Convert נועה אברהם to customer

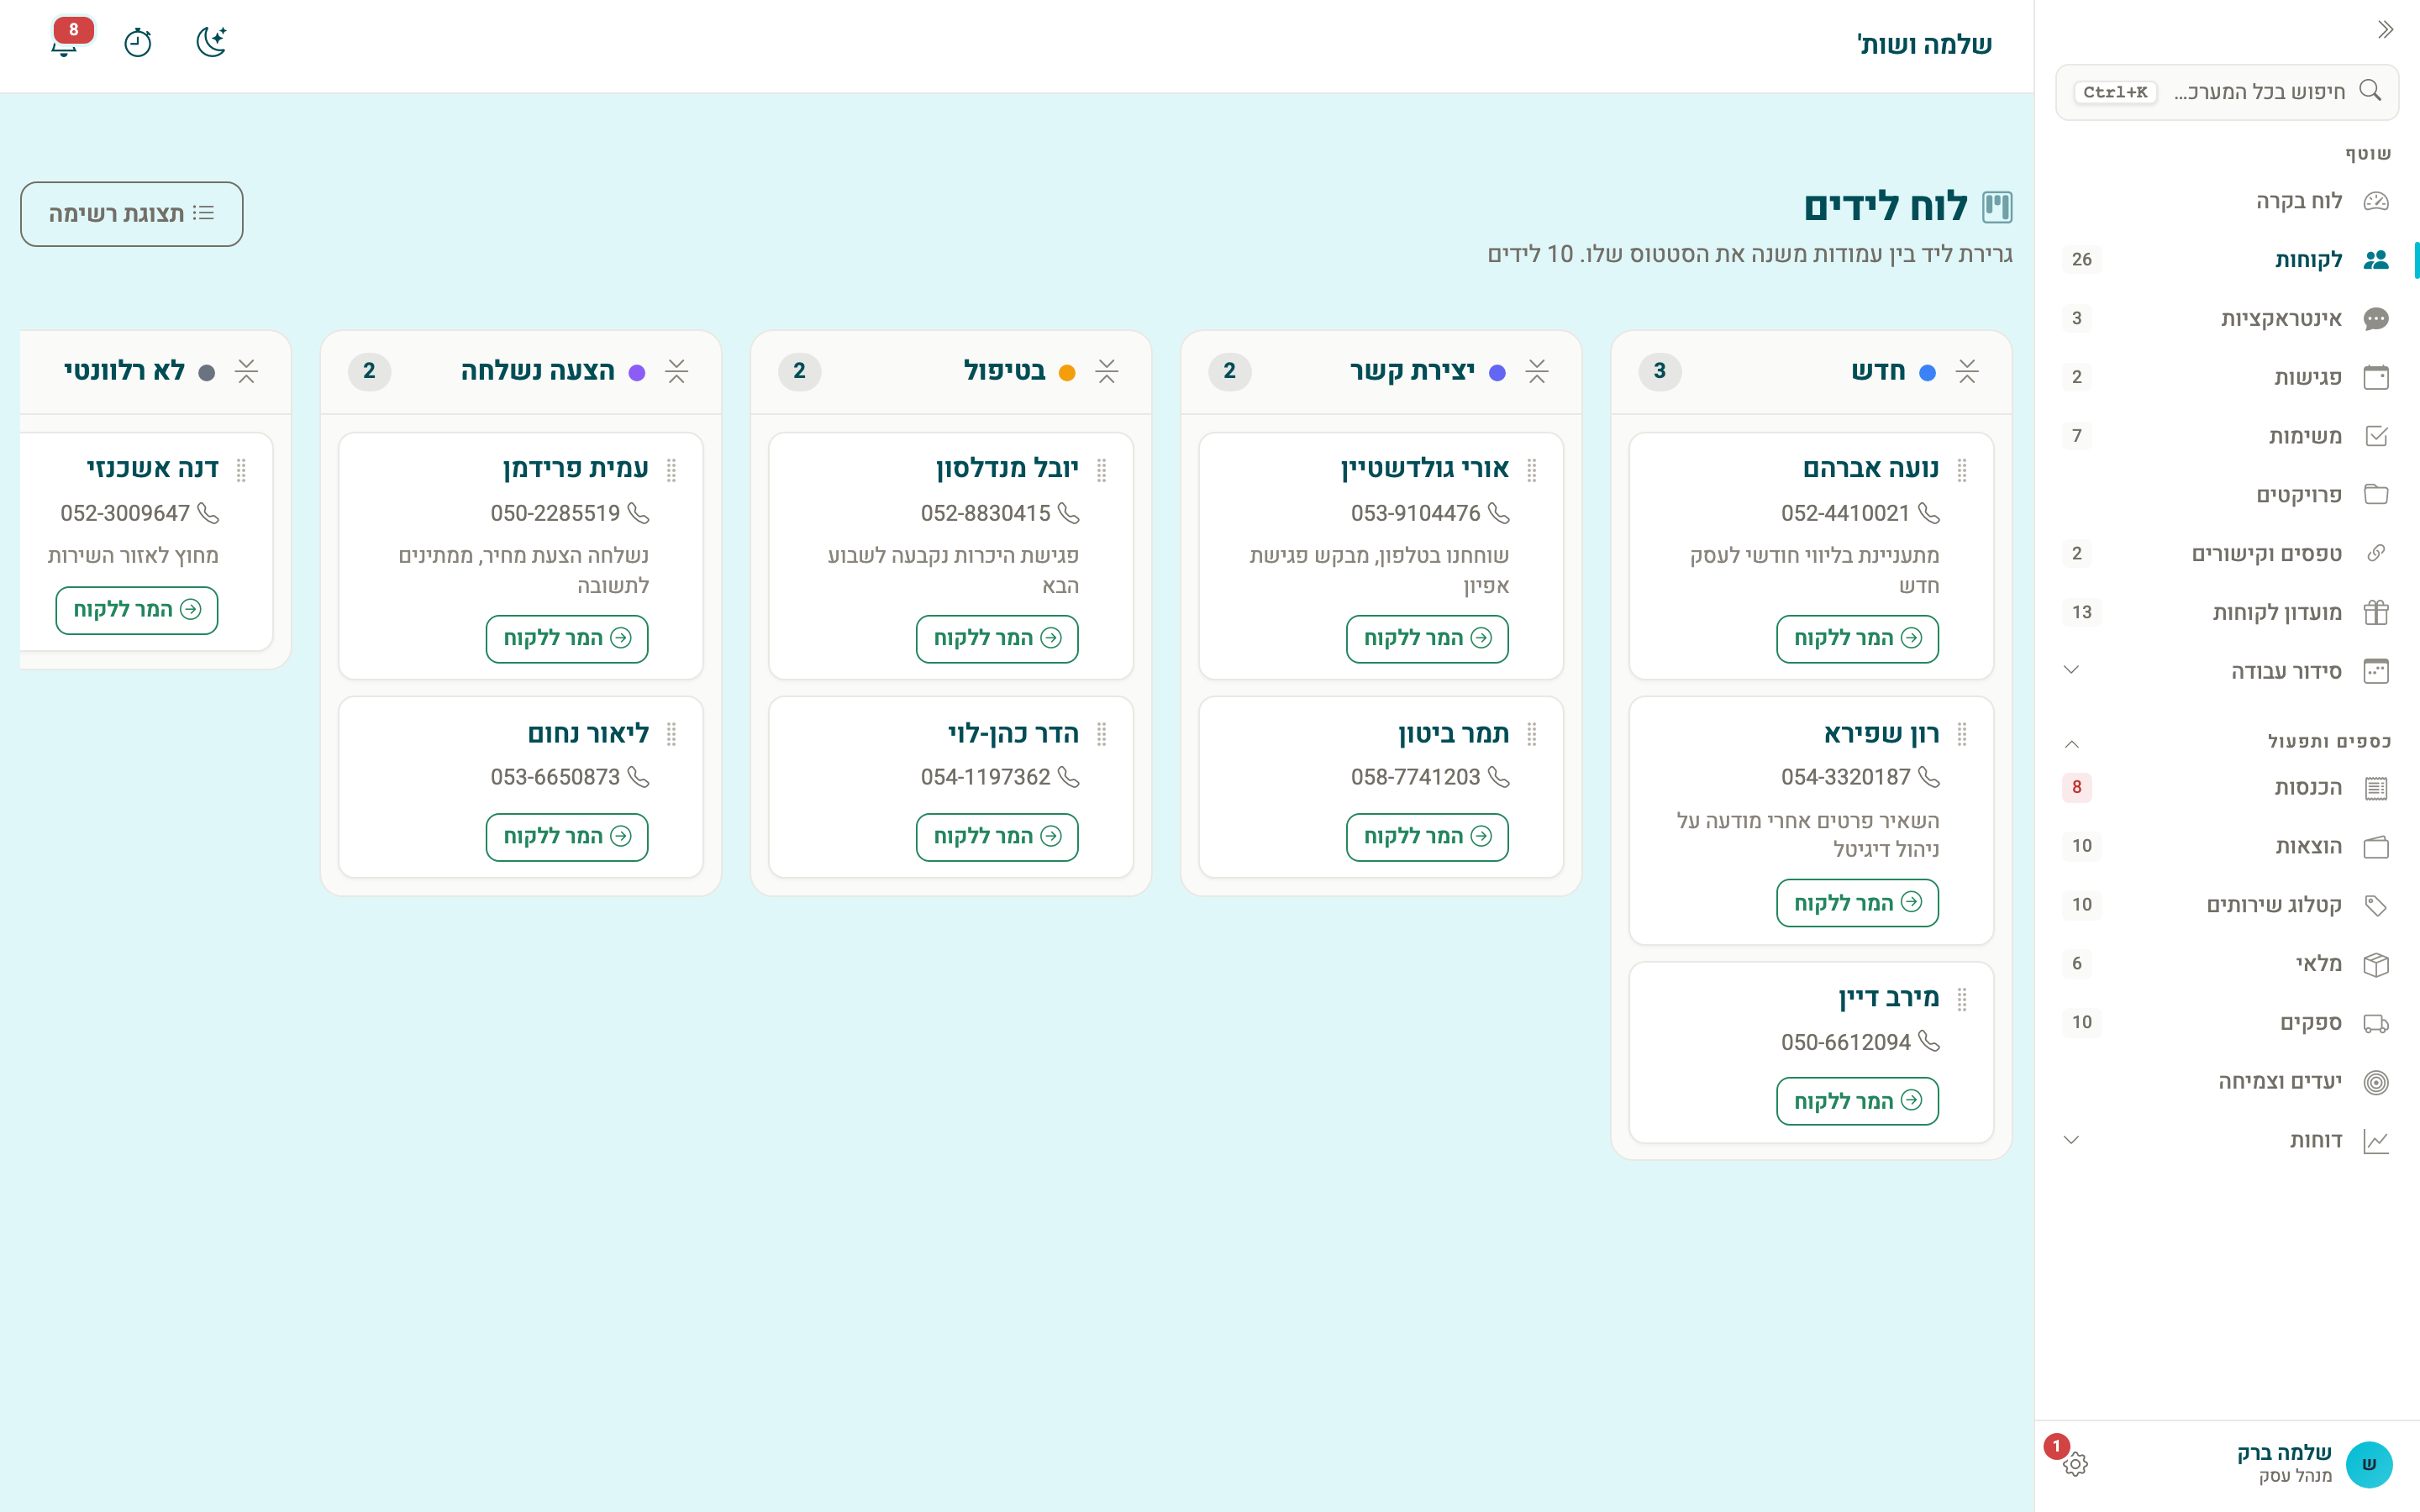tap(1857, 639)
